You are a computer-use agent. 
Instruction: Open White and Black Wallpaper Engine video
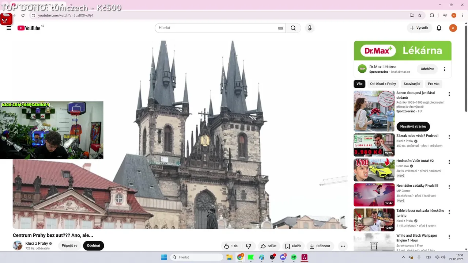[x=416, y=238]
